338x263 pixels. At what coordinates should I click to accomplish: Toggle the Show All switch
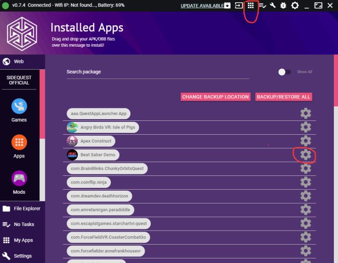(284, 72)
